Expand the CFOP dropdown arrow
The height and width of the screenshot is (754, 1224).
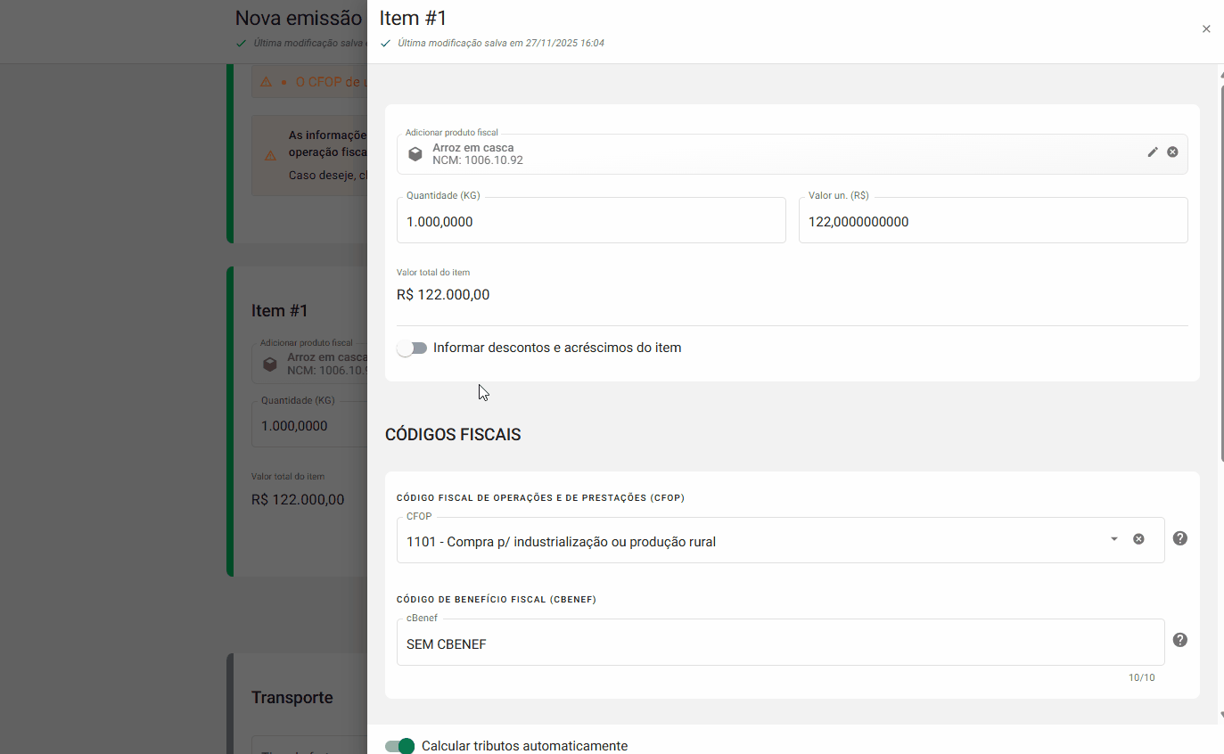(x=1113, y=539)
